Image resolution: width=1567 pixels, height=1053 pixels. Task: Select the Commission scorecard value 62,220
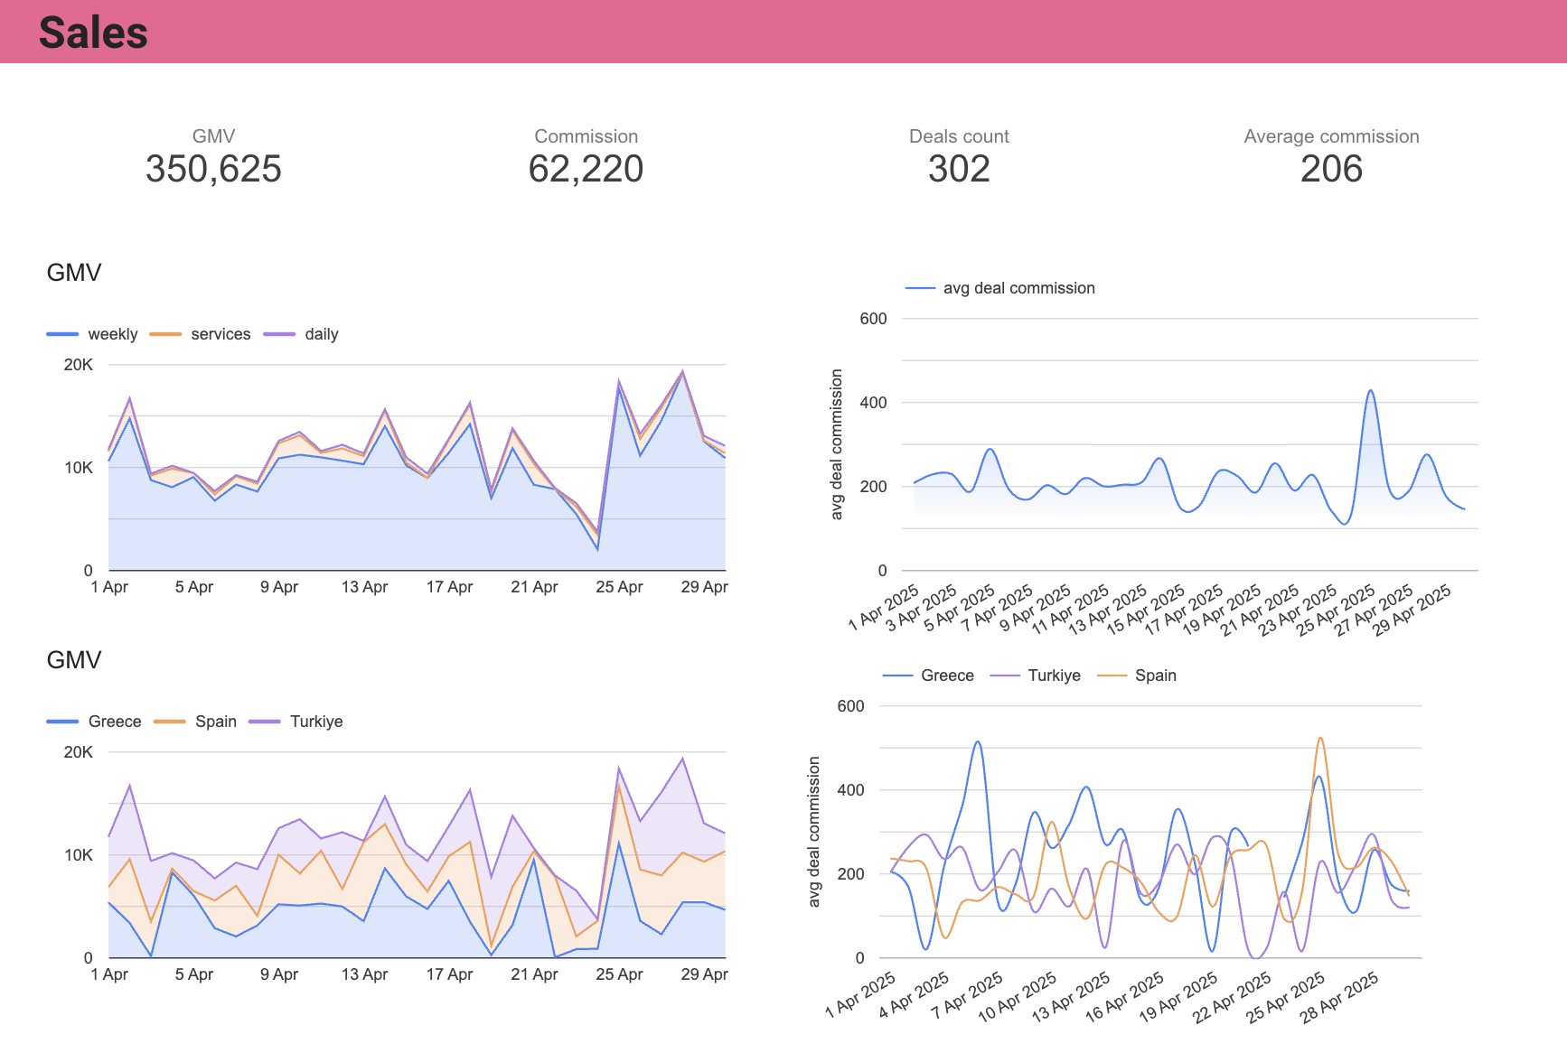coord(586,169)
